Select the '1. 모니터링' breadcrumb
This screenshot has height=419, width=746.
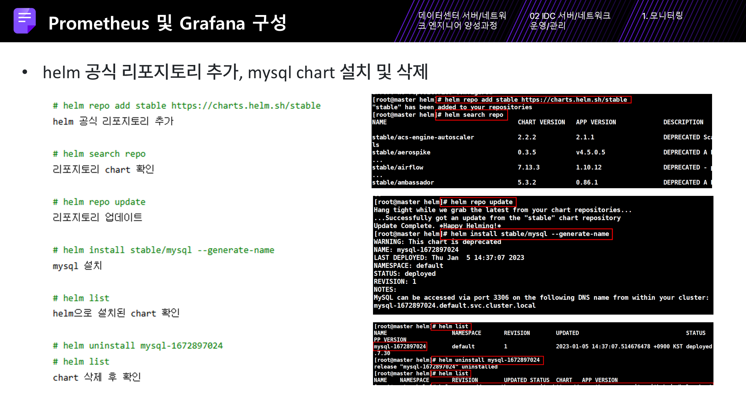click(662, 15)
